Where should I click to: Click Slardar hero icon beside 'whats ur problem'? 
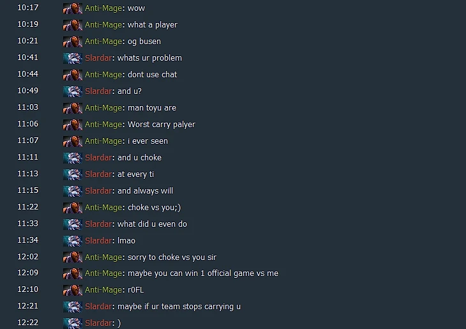(73, 58)
